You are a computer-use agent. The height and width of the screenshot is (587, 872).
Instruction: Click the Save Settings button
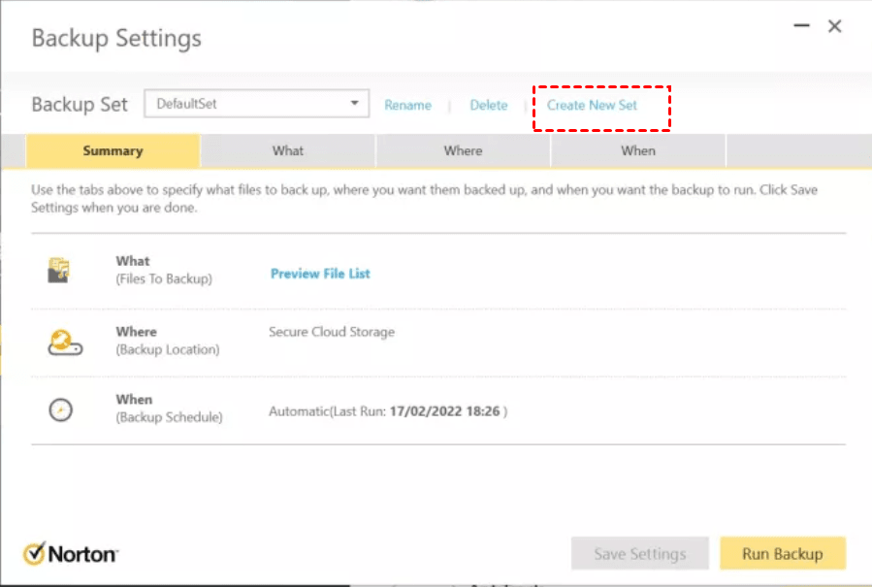point(639,554)
